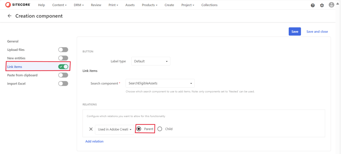Screen dimensions: 341x154
Task: Click the Save button
Action: tap(295, 32)
